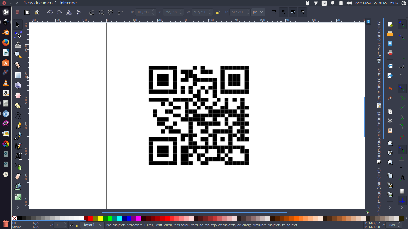Screen dimensions: 408x229
Task: Toggle the width/height ratio lock padlock
Action: tap(217, 12)
